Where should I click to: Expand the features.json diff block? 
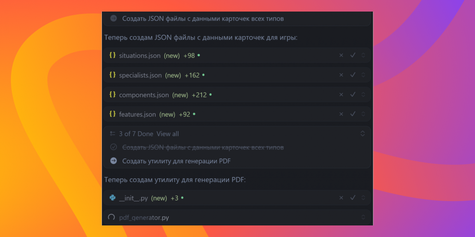(x=363, y=114)
